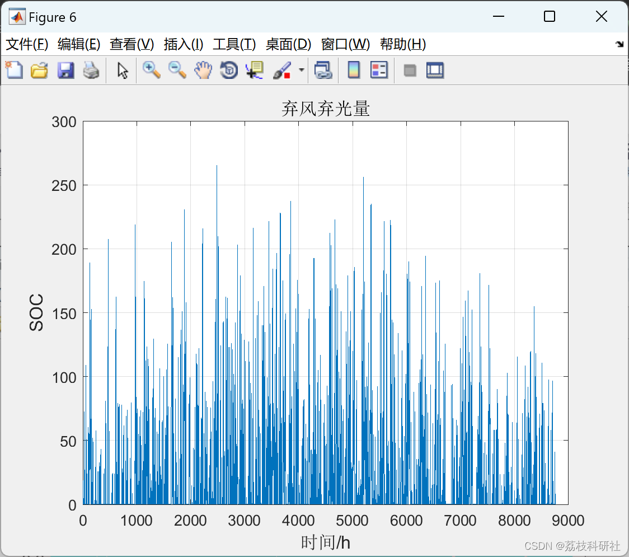The image size is (629, 557).
Task: Select the Brush data tool
Action: [x=282, y=70]
